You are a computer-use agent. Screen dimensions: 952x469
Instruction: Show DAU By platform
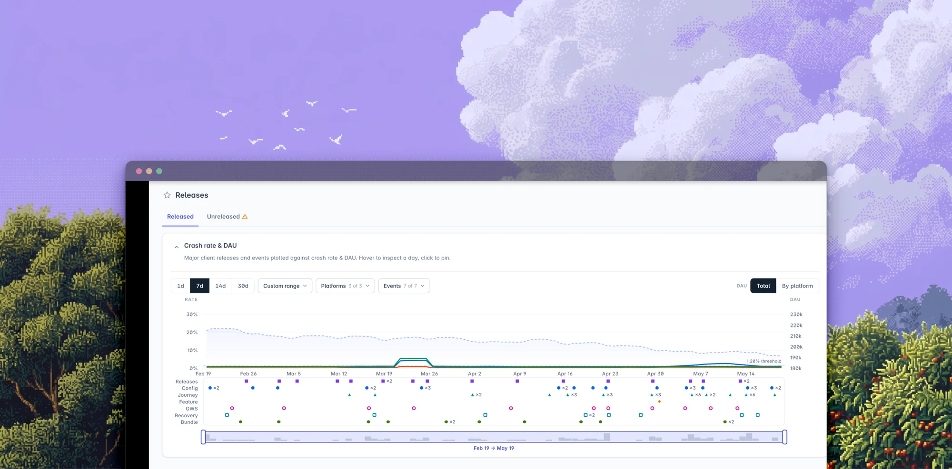pos(797,286)
